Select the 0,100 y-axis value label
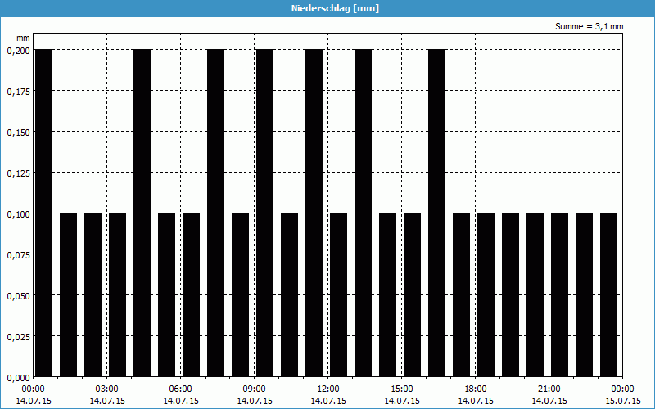This screenshot has width=655, height=409. [x=17, y=213]
